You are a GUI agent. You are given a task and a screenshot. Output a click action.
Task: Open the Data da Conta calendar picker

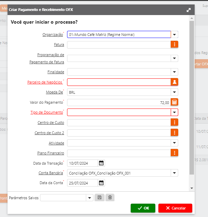click(x=101, y=183)
